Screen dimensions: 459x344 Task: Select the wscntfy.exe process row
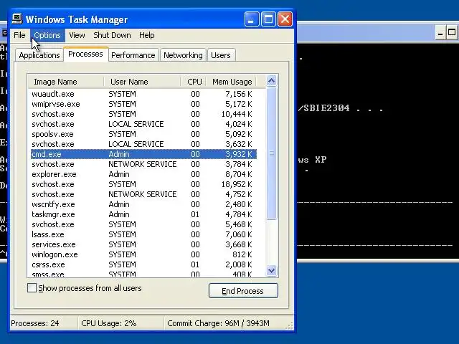coord(143,204)
